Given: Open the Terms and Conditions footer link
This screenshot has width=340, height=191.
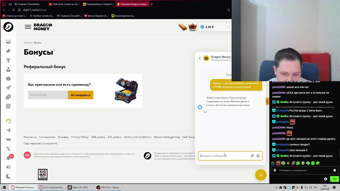Looking at the screenshot, I should point(138,137).
